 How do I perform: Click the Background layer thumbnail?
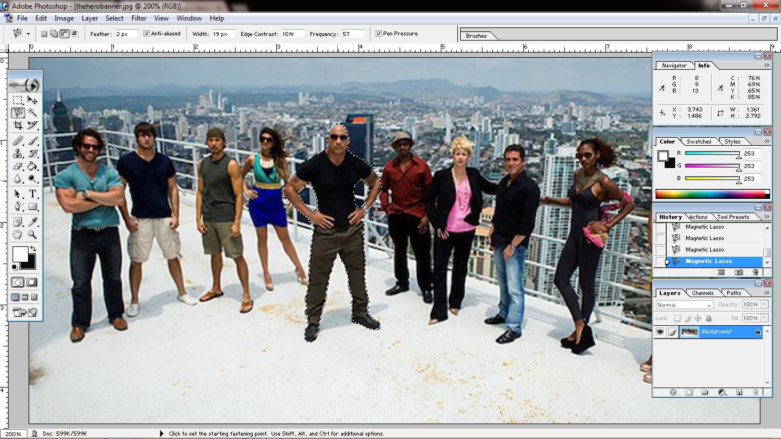[x=689, y=332]
